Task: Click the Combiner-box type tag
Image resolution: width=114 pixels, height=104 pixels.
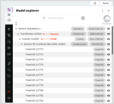Action: (80, 44)
